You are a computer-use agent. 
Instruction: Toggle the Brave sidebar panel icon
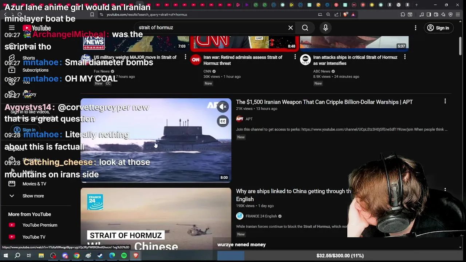(x=429, y=15)
